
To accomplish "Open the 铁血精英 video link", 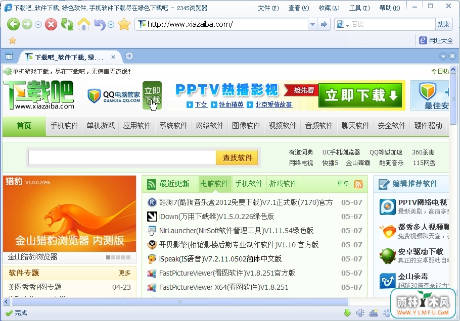I will point(231,104).
